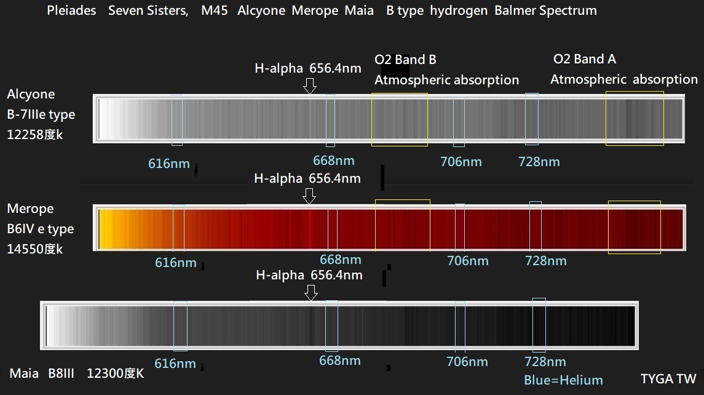
Task: Click the 706nm label below Maia spectrum
Action: point(467,361)
